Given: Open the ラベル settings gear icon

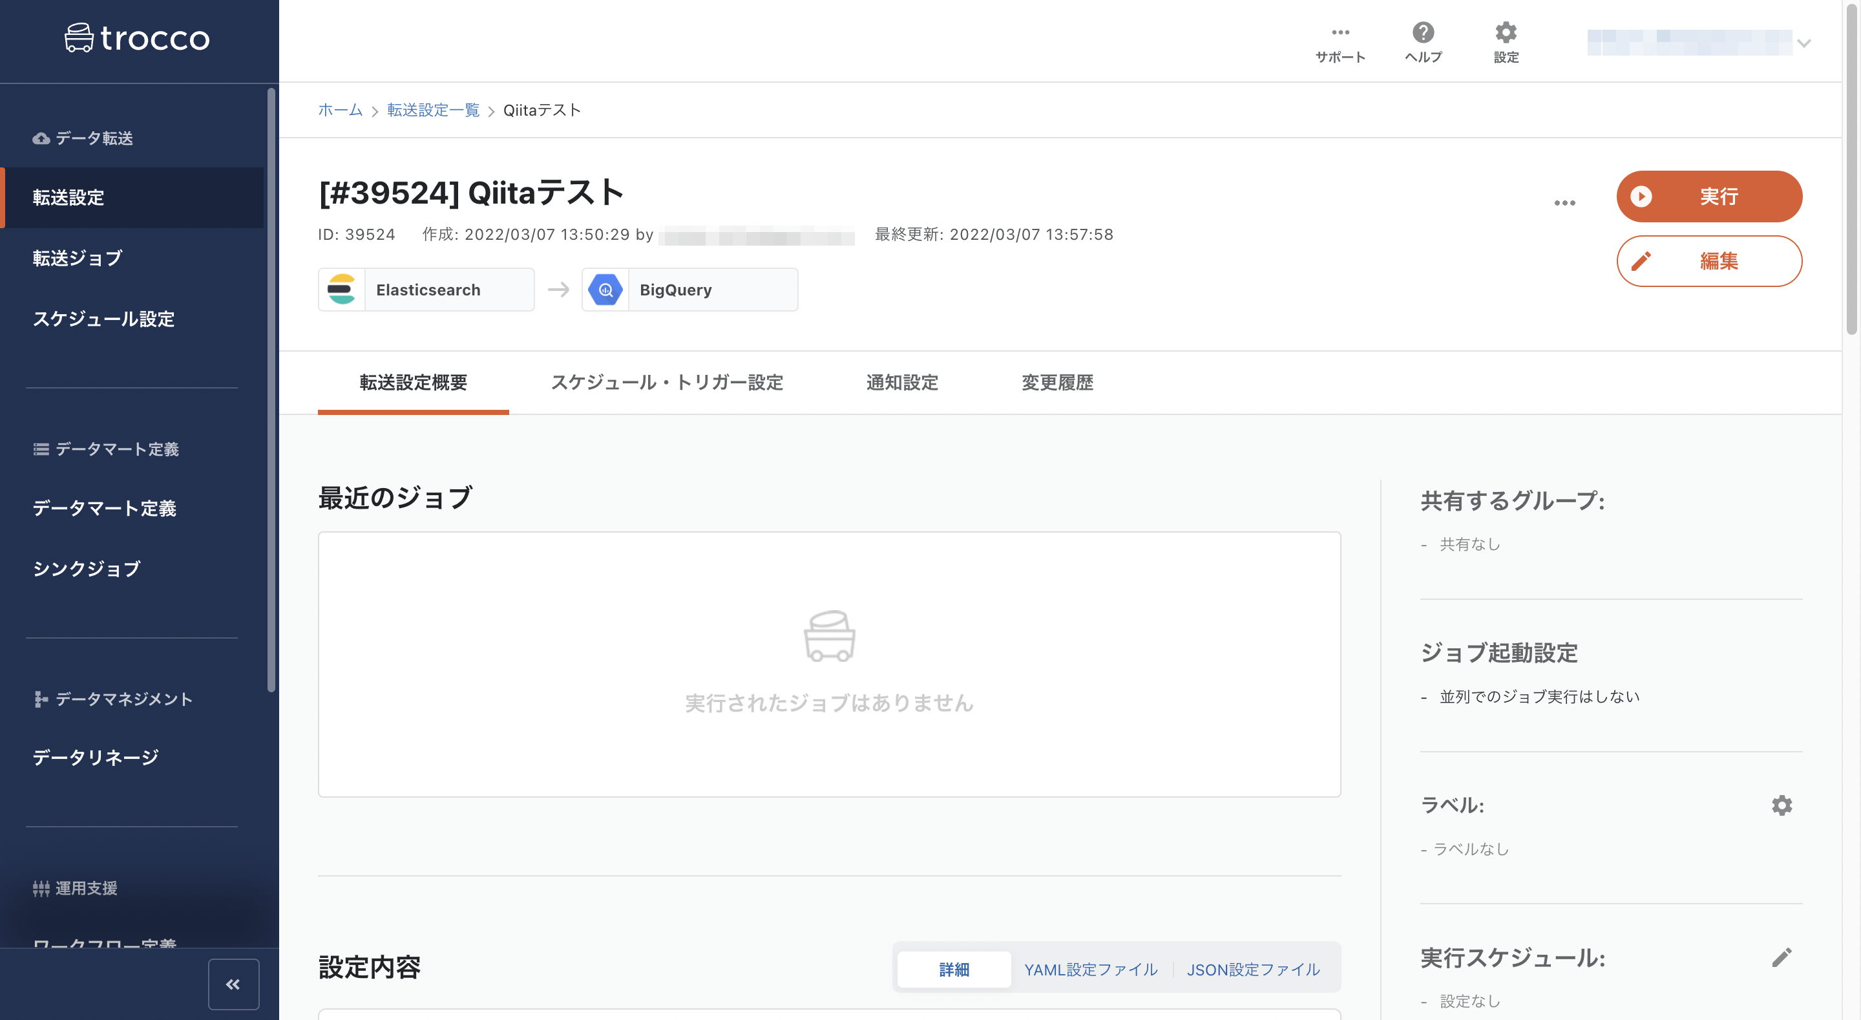Looking at the screenshot, I should click(x=1782, y=805).
